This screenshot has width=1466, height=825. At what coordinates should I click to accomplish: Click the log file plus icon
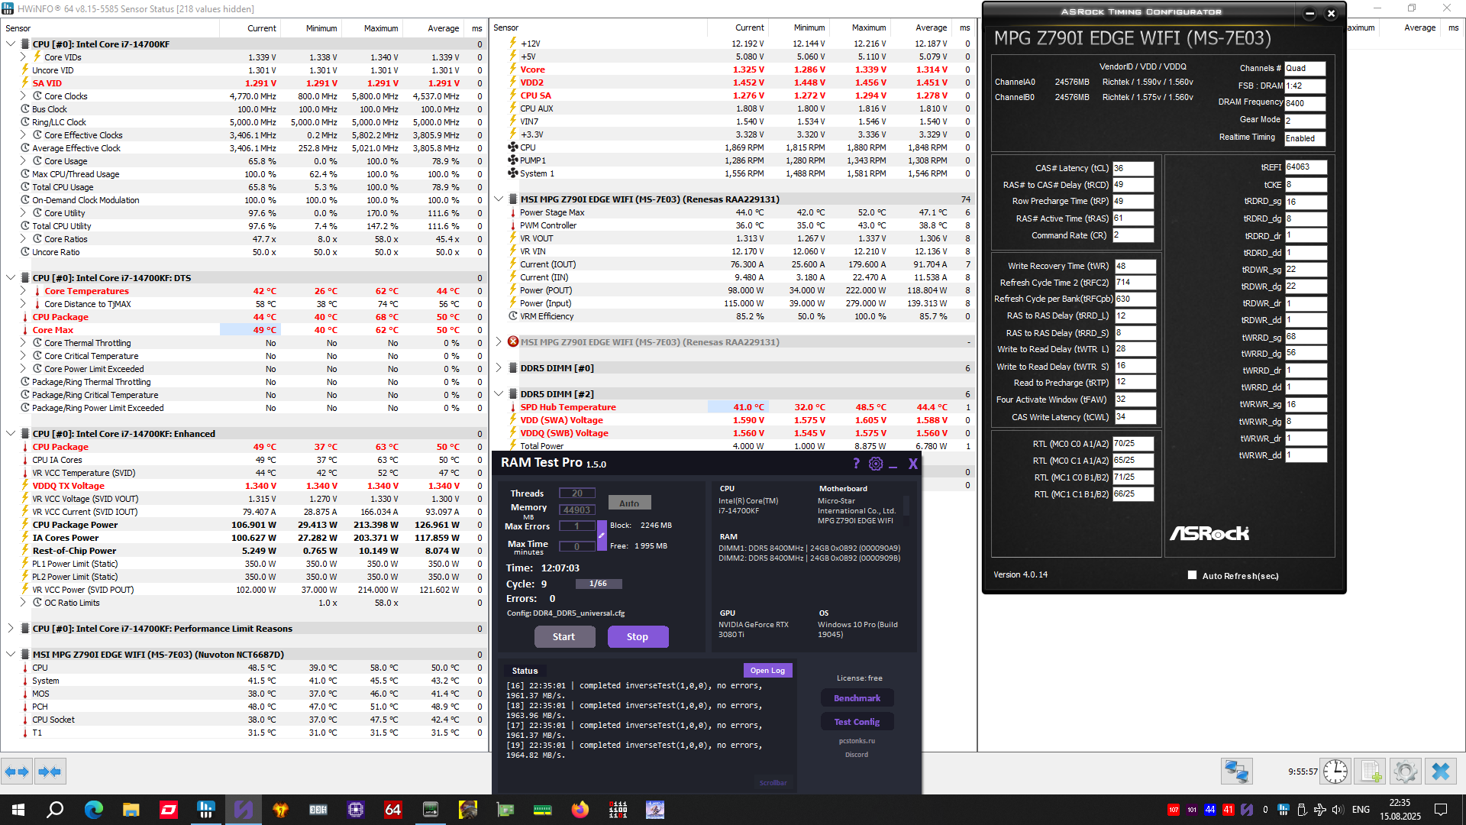pyautogui.click(x=1371, y=772)
